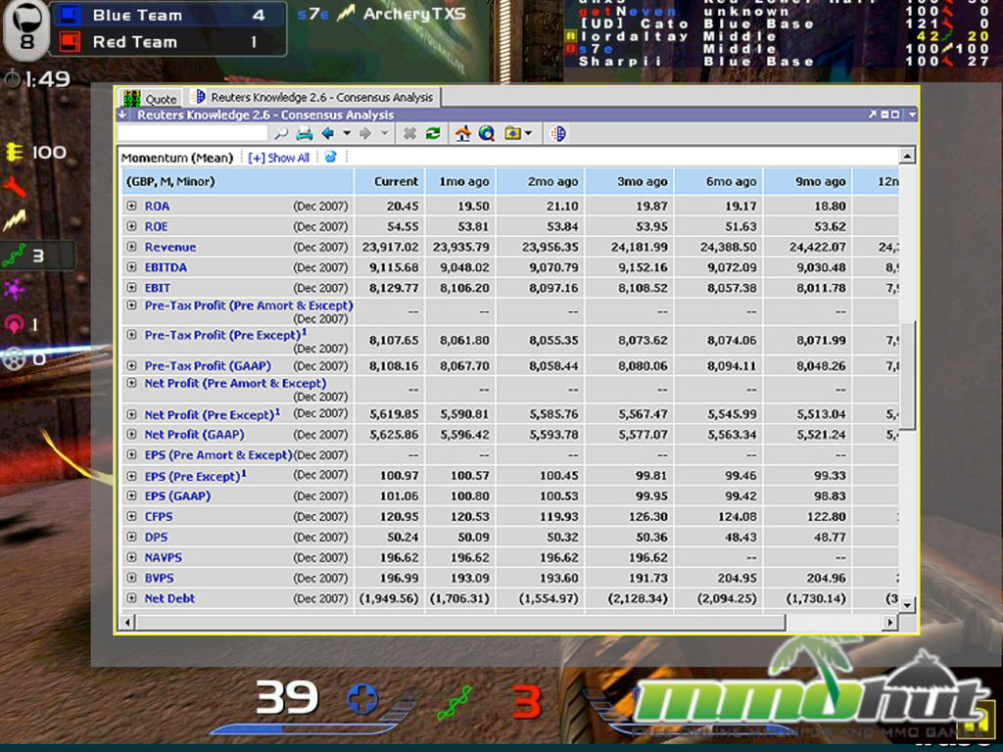Click the horizontal scrollbar left arrow
The image size is (1003, 752).
[x=127, y=622]
